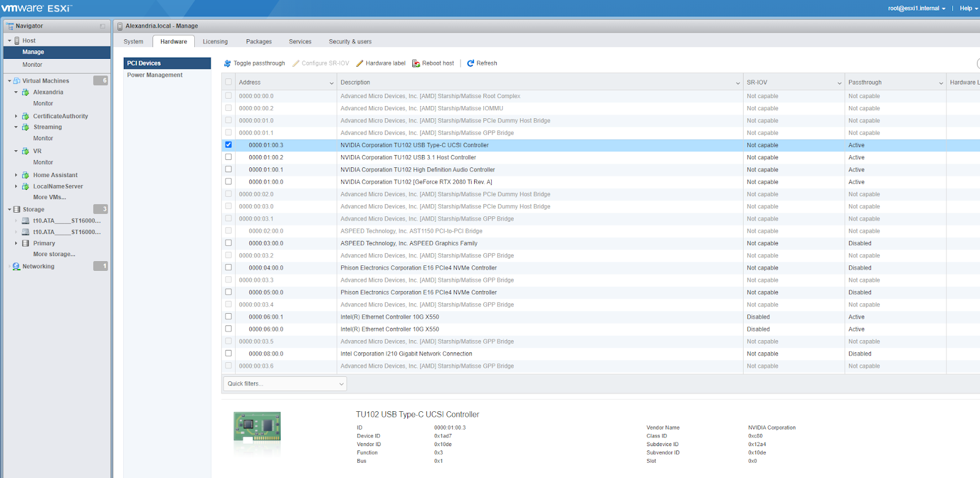Collapse the Alexandria VM node

(x=16, y=93)
